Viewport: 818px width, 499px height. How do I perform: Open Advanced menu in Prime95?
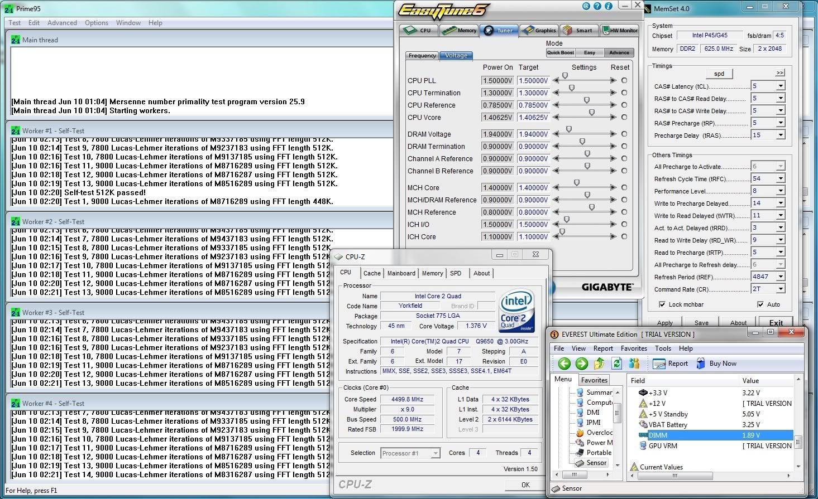62,23
